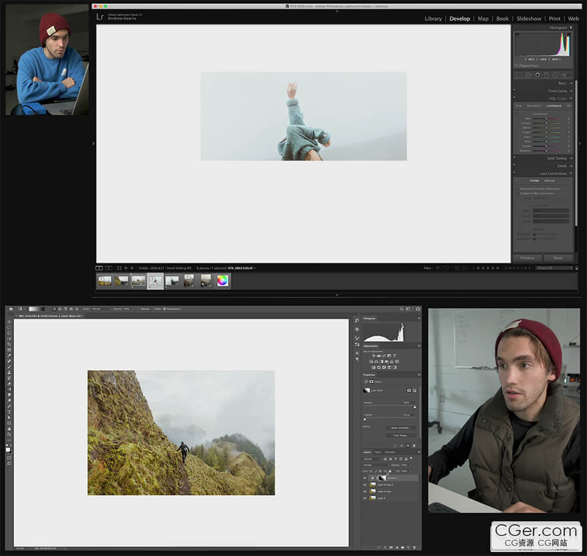Screen dimensions: 587x556
Task: Adjust the Orange luminance slider
Action: click(547, 123)
